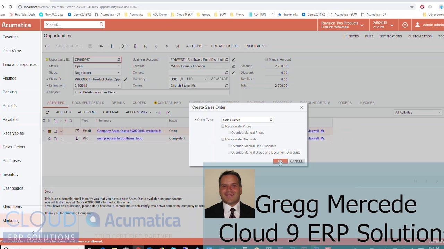Go back using the toolbar back arrow
Screen dimensions: 444x249
(x=47, y=46)
